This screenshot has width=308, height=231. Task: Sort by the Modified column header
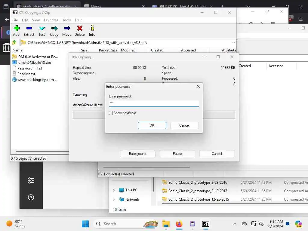pos(128,50)
